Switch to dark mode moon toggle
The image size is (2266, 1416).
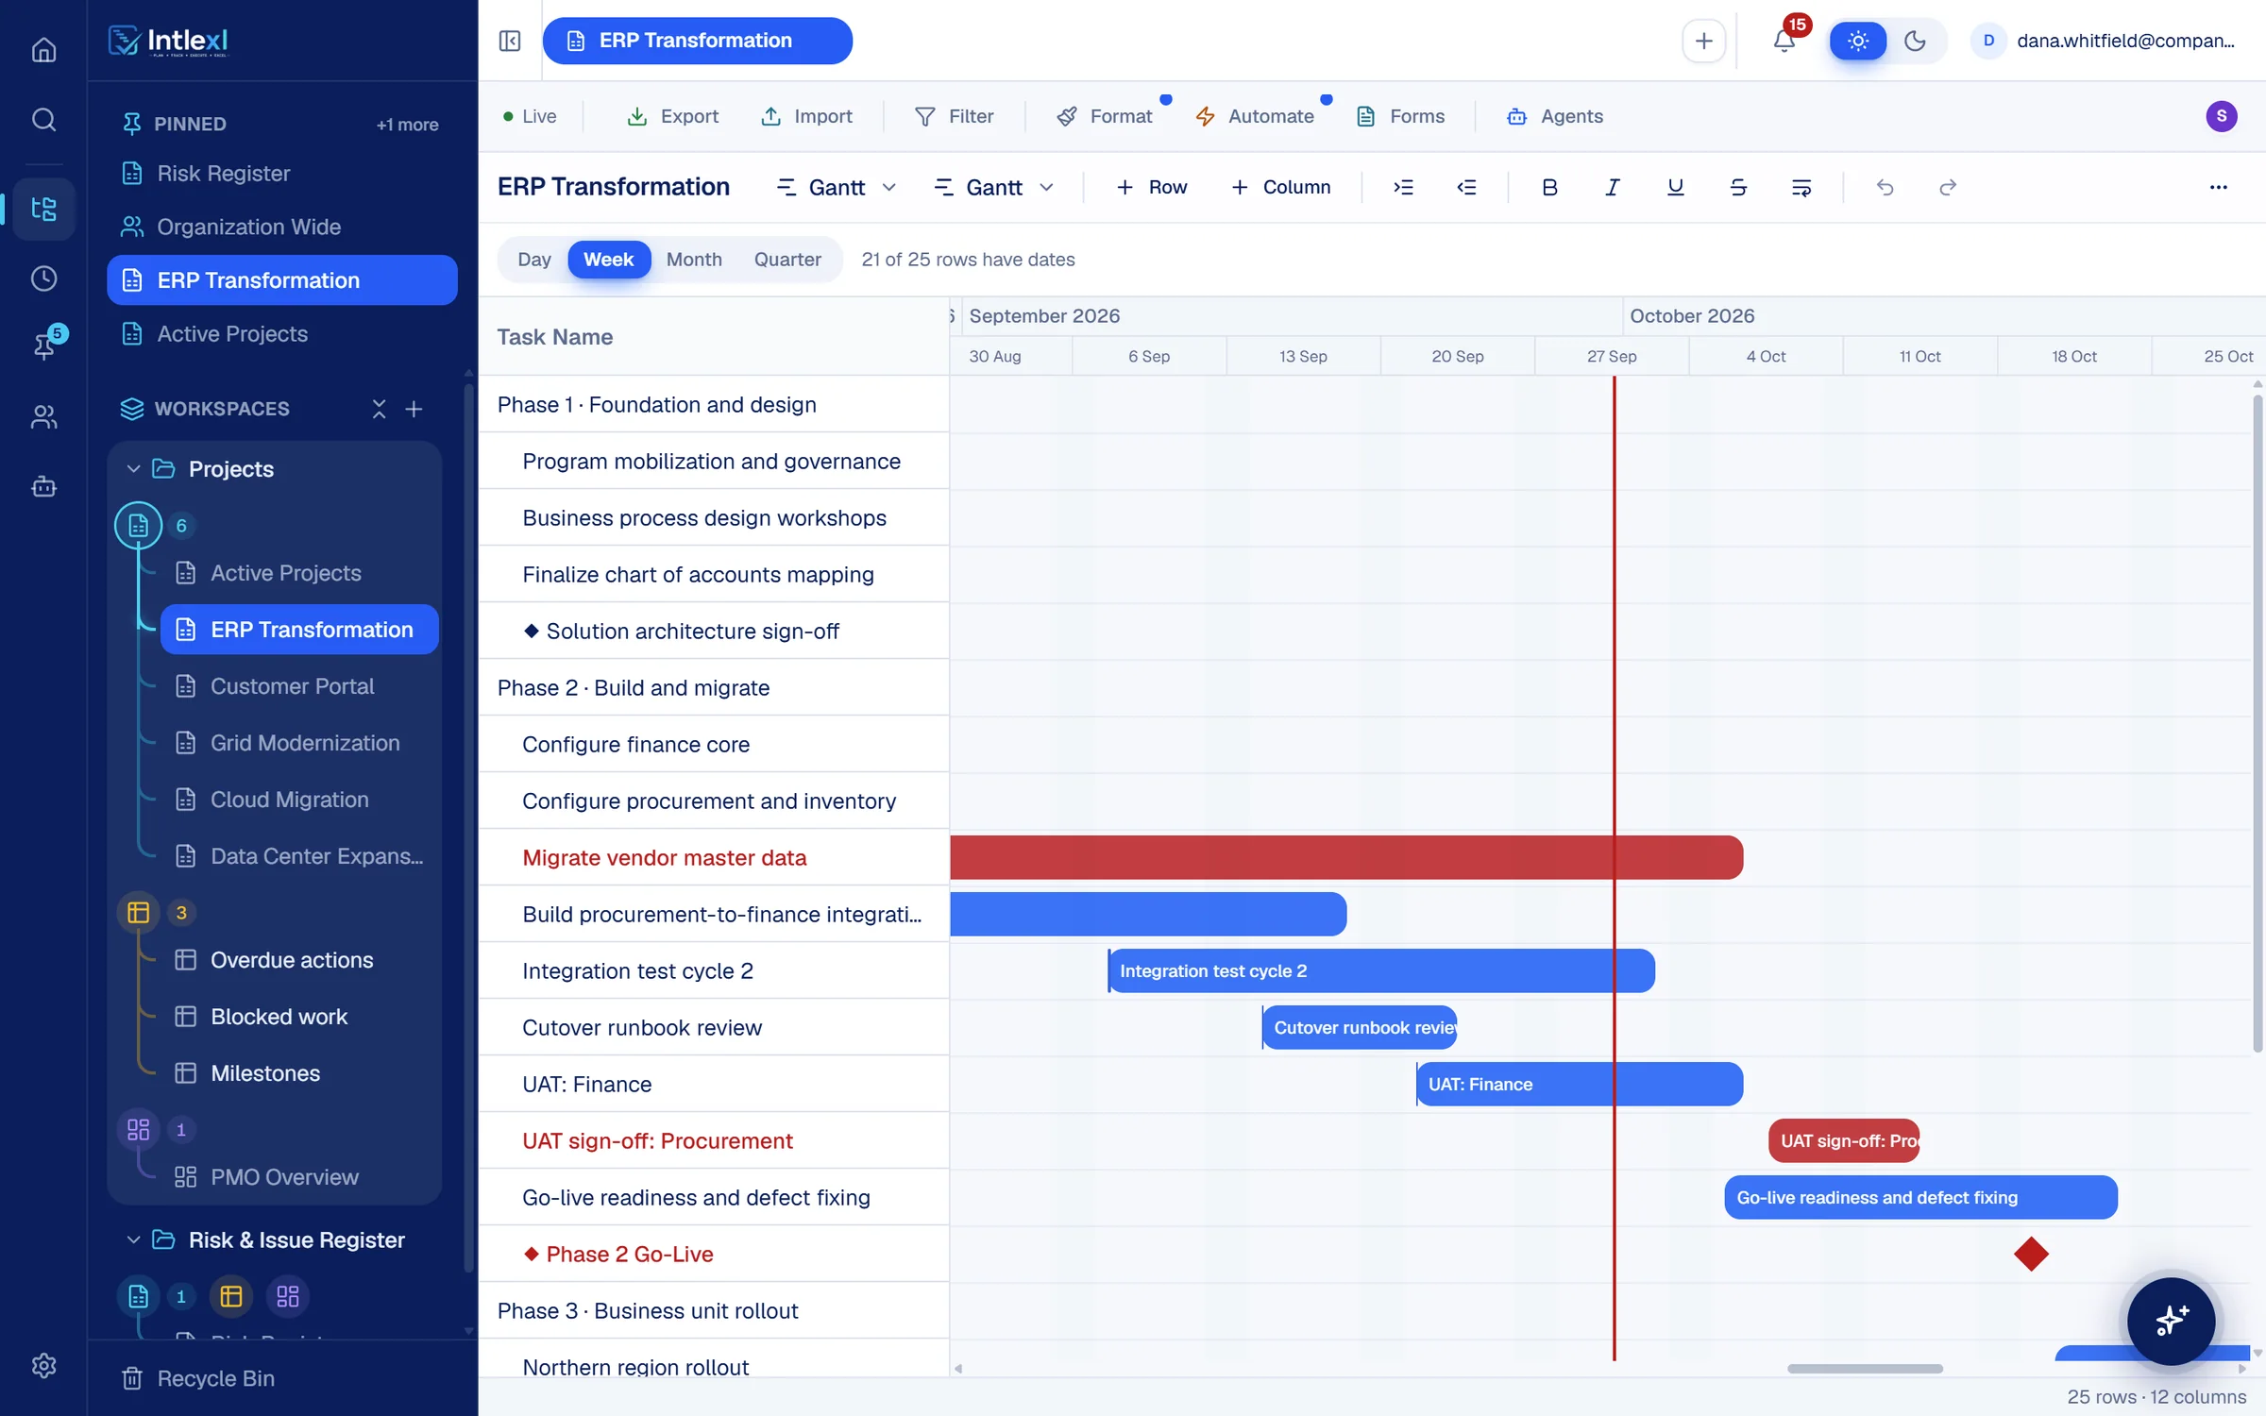(1915, 41)
